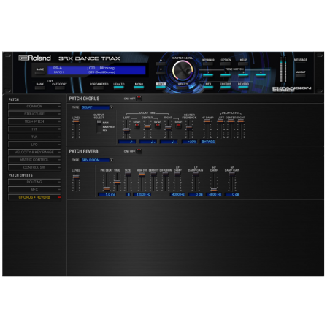Screen dimensions: 330x330
Task: Click the Name button
Action: (x=39, y=73)
